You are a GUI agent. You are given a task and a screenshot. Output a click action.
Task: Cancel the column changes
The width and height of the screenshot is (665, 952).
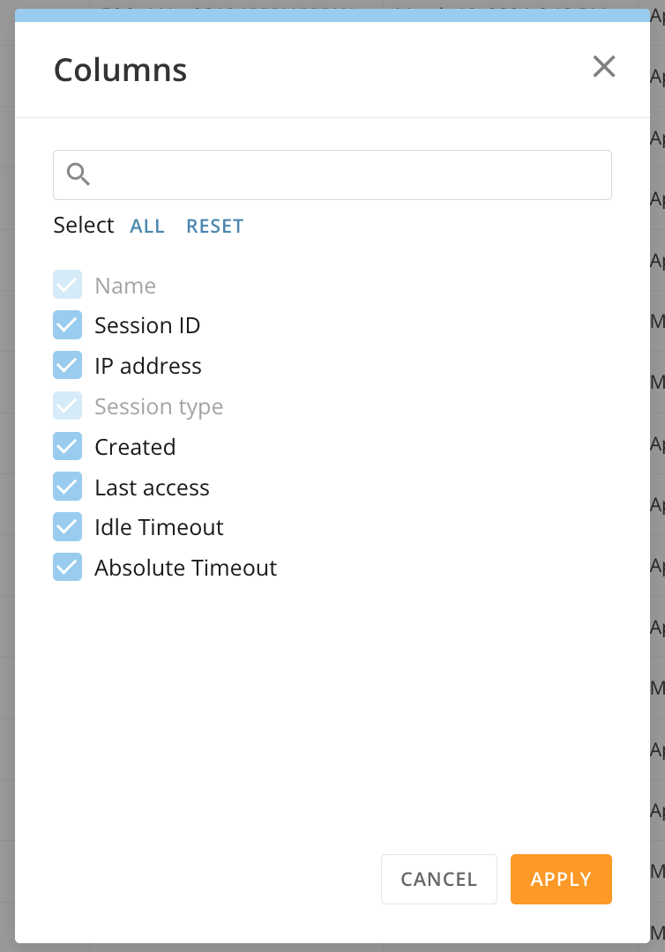pos(438,879)
